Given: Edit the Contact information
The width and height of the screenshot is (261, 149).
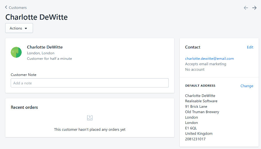Looking at the screenshot, I should (x=250, y=47).
